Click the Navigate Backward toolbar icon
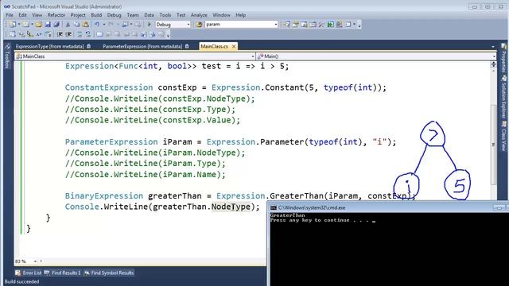The width and height of the screenshot is (509, 286). pos(125,25)
